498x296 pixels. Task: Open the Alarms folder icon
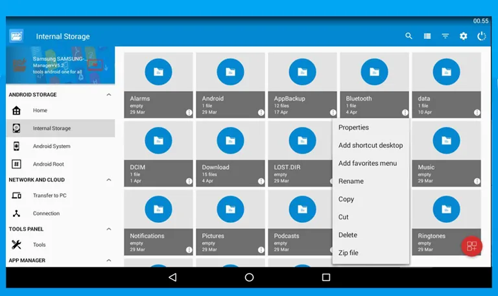coord(158,72)
